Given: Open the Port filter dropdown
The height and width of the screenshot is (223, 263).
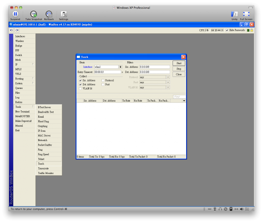Looking at the screenshot, I should pyautogui.click(x=168, y=82).
